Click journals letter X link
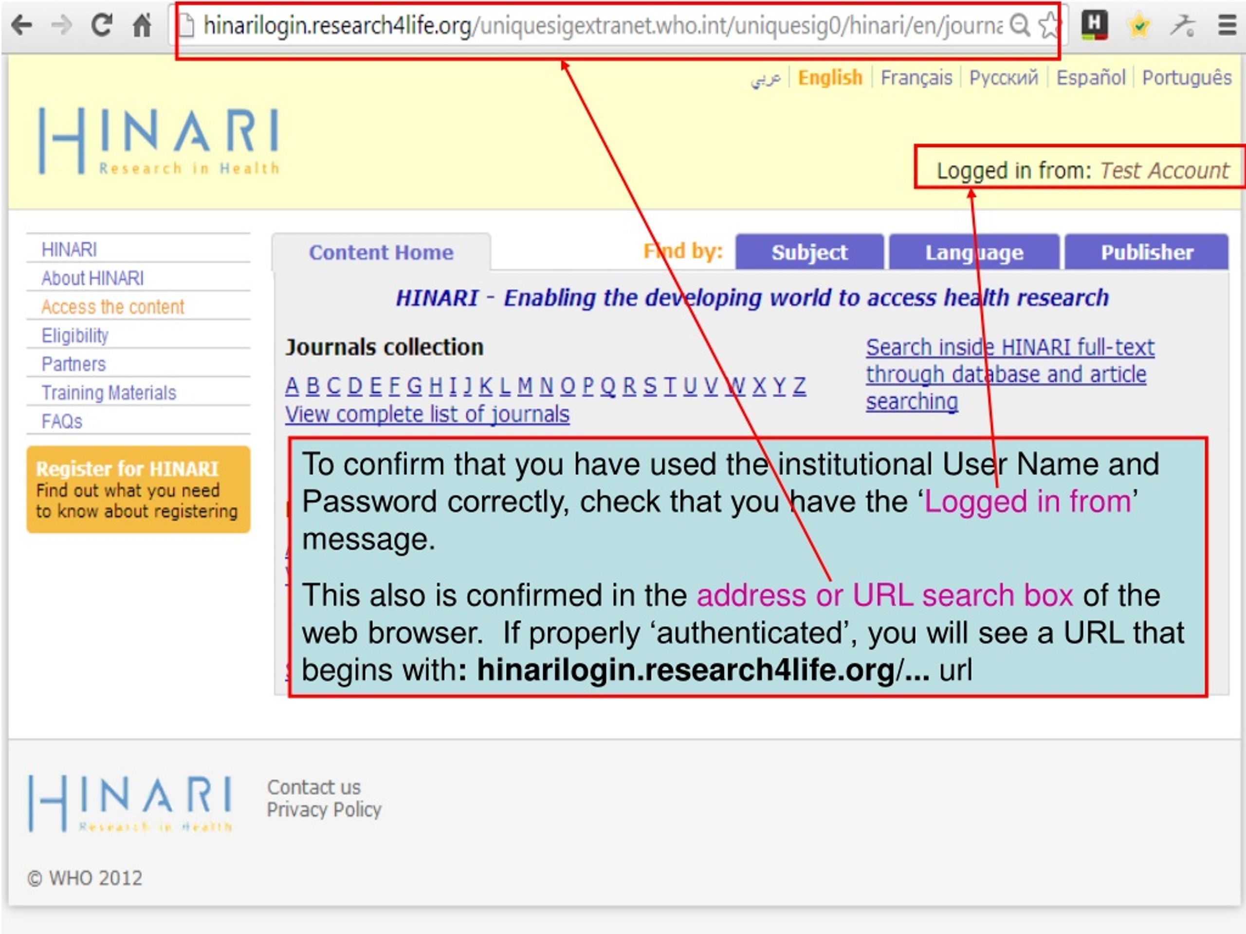The image size is (1246, 934). (x=759, y=386)
